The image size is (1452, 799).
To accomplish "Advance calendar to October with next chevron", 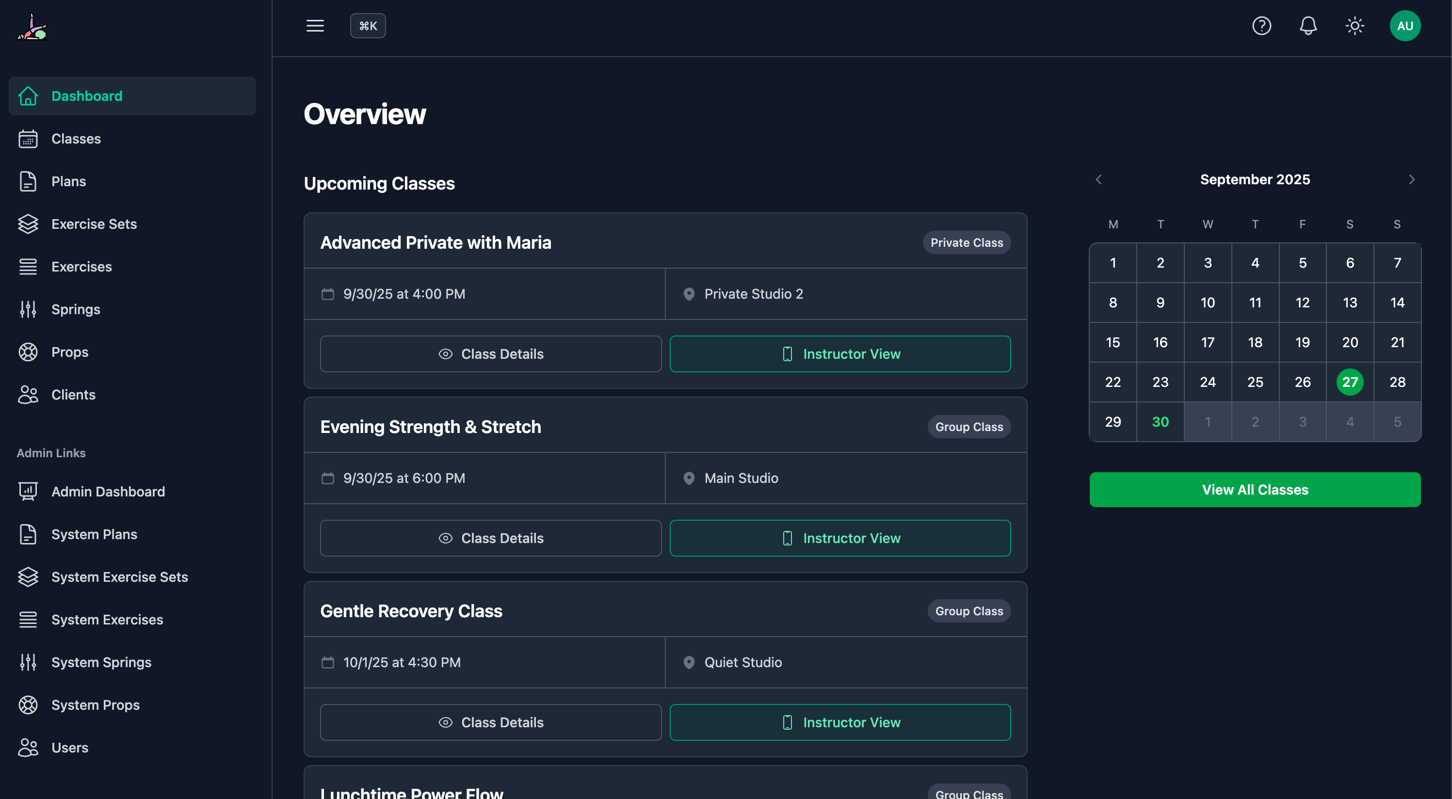I will tap(1411, 179).
